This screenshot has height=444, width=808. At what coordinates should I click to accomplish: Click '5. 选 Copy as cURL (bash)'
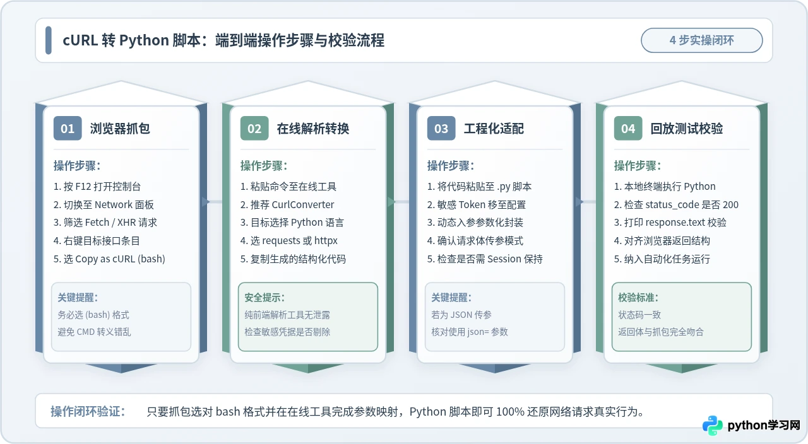pos(109,259)
